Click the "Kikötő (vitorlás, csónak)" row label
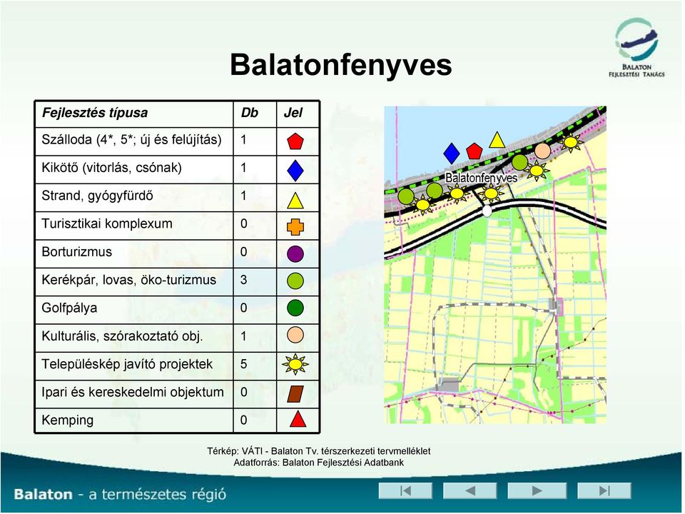685x514 pixels. coord(111,168)
